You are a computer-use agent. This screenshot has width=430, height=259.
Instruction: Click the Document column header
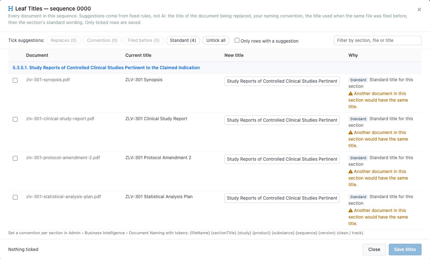pos(37,55)
